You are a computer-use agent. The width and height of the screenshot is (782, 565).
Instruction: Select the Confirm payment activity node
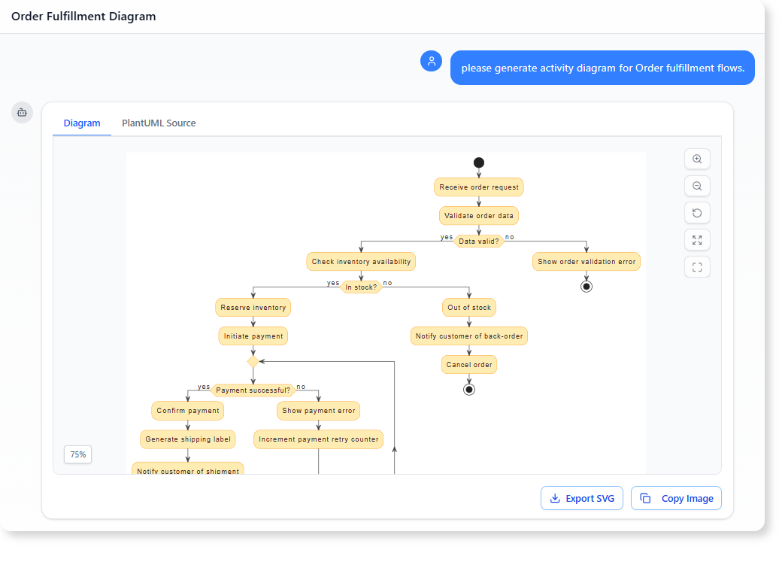(x=187, y=411)
